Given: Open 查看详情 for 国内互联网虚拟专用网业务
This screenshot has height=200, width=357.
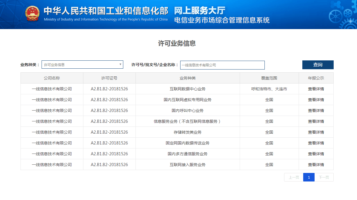Looking at the screenshot, I should click(316, 100).
